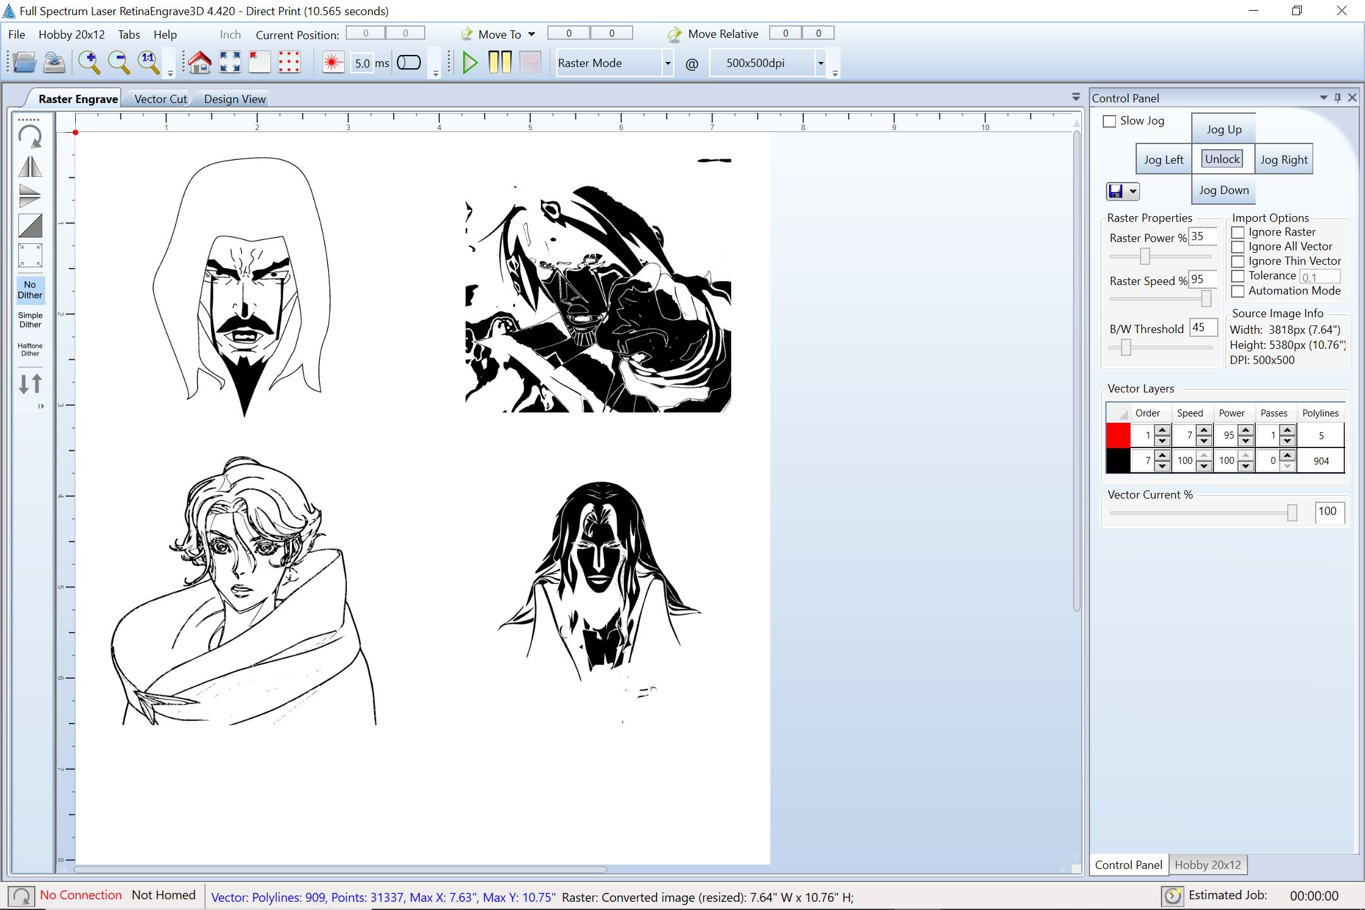Click the connection refresh icon in status bar
This screenshot has width=1365, height=910.
click(21, 895)
